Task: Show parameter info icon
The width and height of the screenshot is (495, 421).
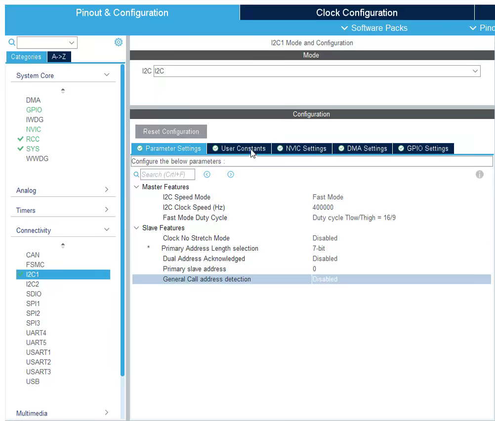Action: coord(480,174)
